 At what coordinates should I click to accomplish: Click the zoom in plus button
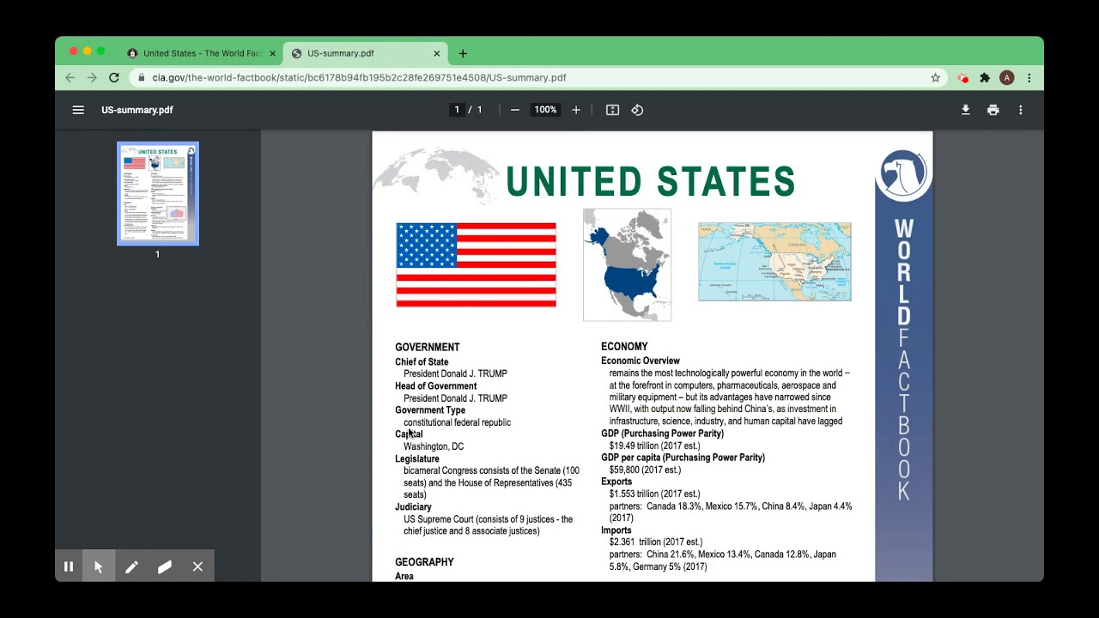pos(576,110)
